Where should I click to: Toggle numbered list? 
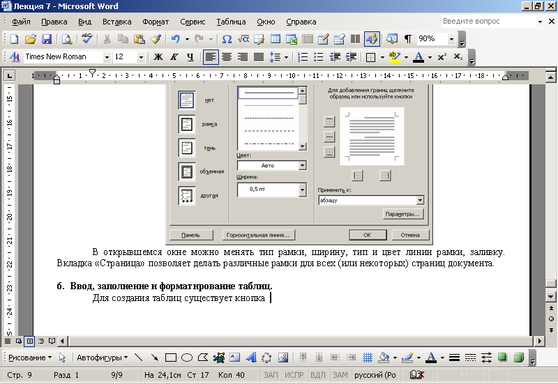click(x=303, y=57)
